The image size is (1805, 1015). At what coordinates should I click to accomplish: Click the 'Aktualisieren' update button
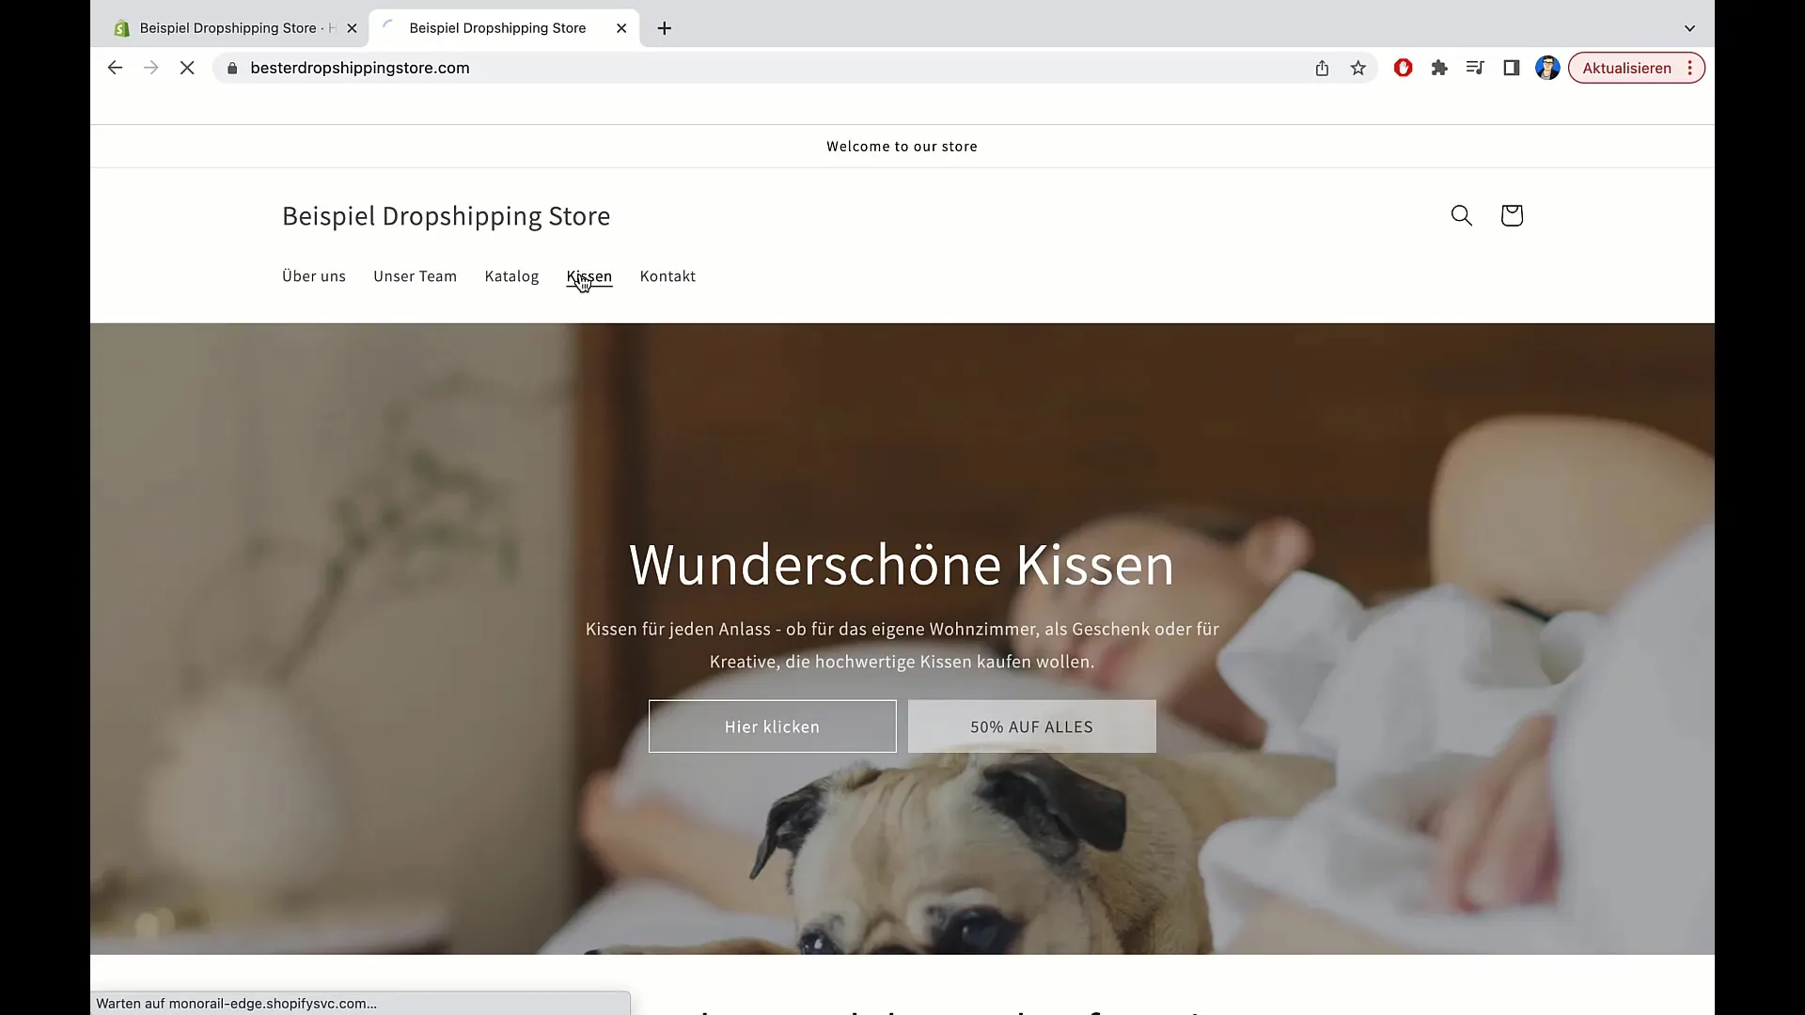1627,67
